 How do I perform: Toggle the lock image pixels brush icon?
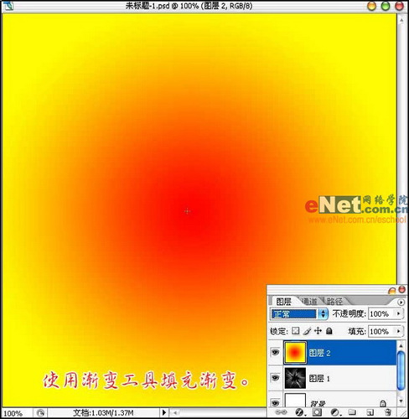pyautogui.click(x=307, y=331)
